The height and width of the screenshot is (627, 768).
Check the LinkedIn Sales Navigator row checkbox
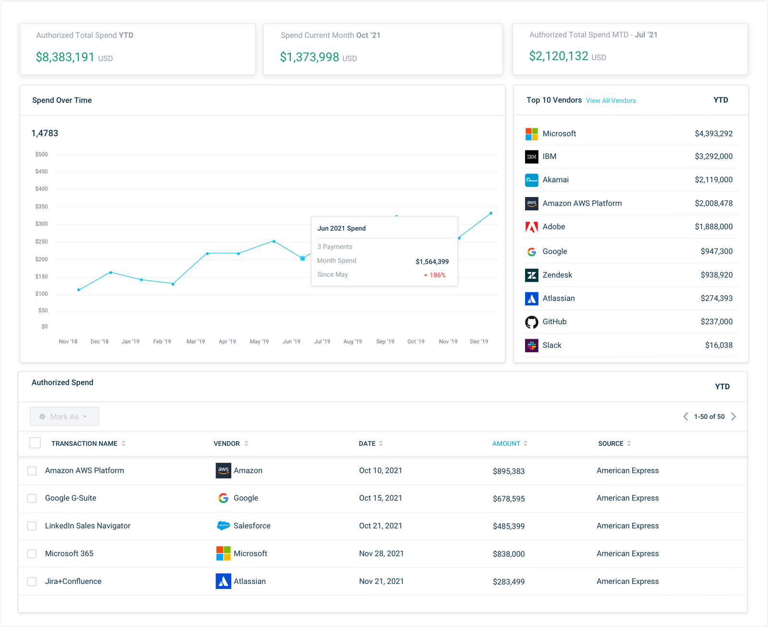pos(32,526)
